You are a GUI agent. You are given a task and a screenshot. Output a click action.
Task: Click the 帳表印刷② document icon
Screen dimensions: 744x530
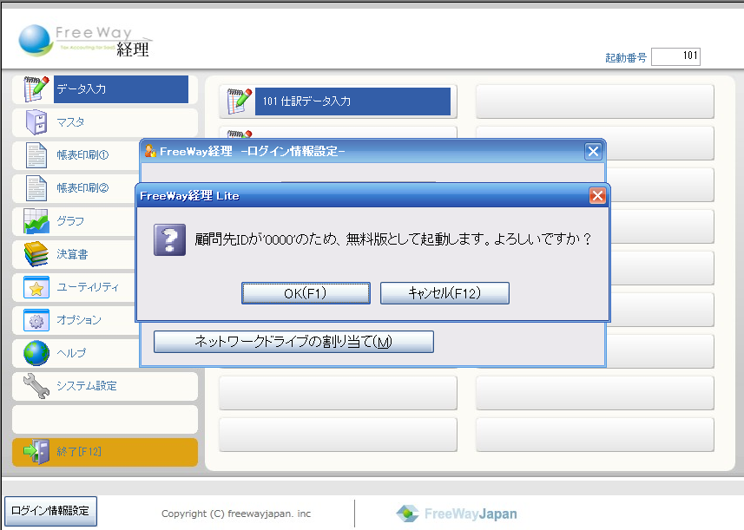(x=36, y=188)
